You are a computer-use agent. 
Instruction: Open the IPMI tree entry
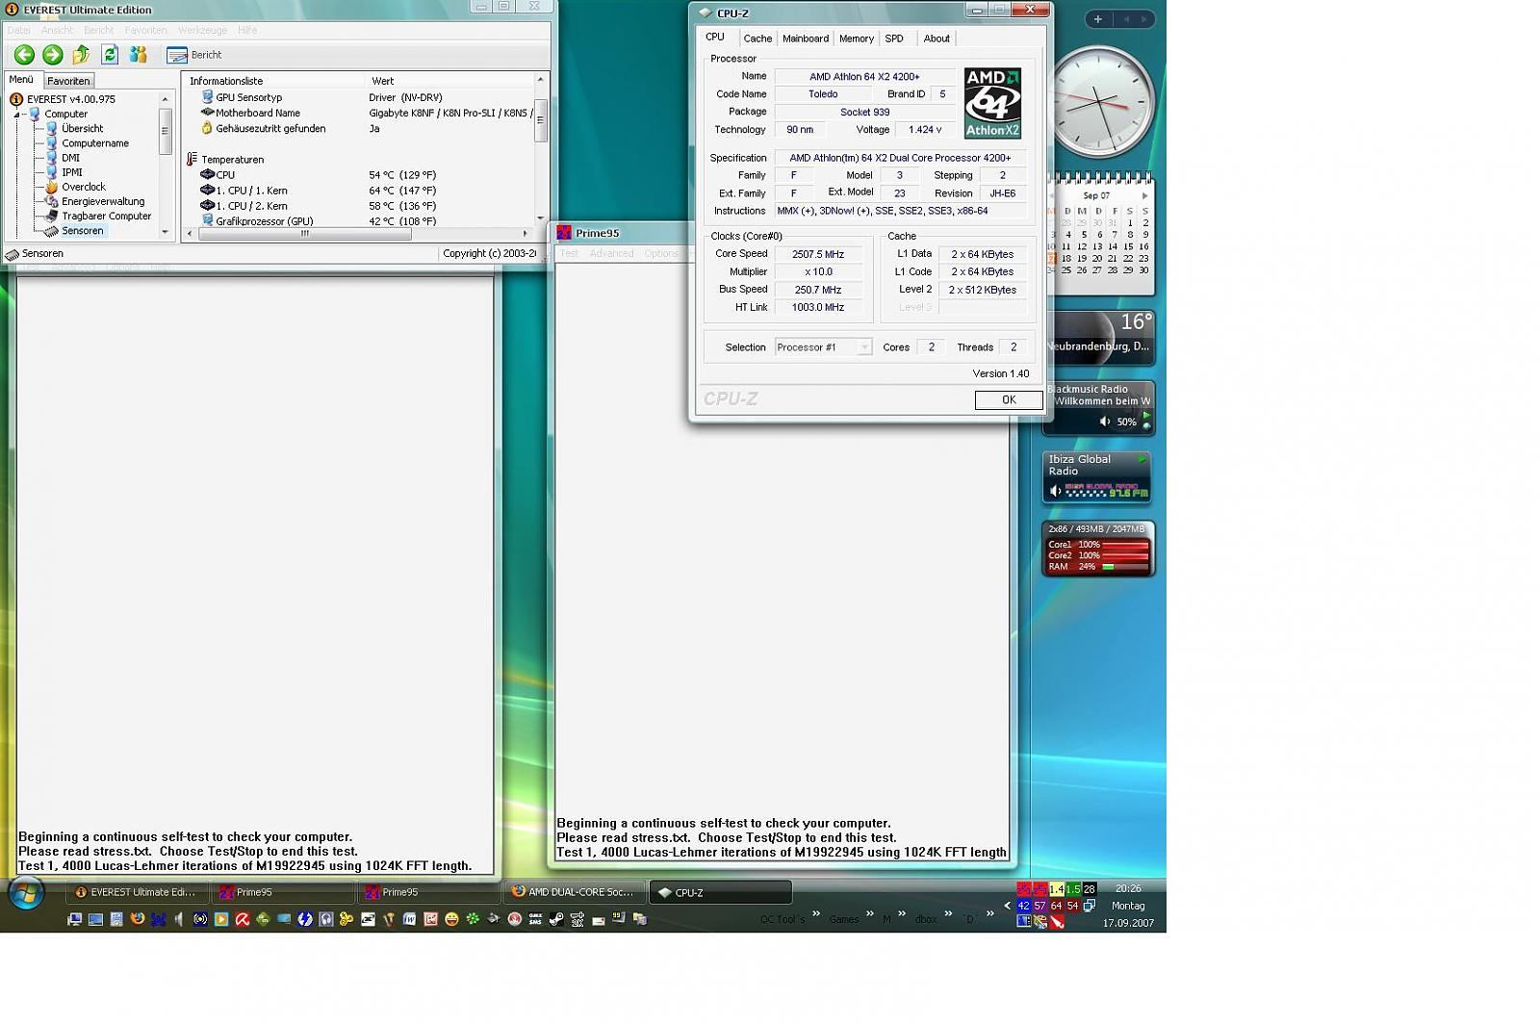(x=64, y=172)
